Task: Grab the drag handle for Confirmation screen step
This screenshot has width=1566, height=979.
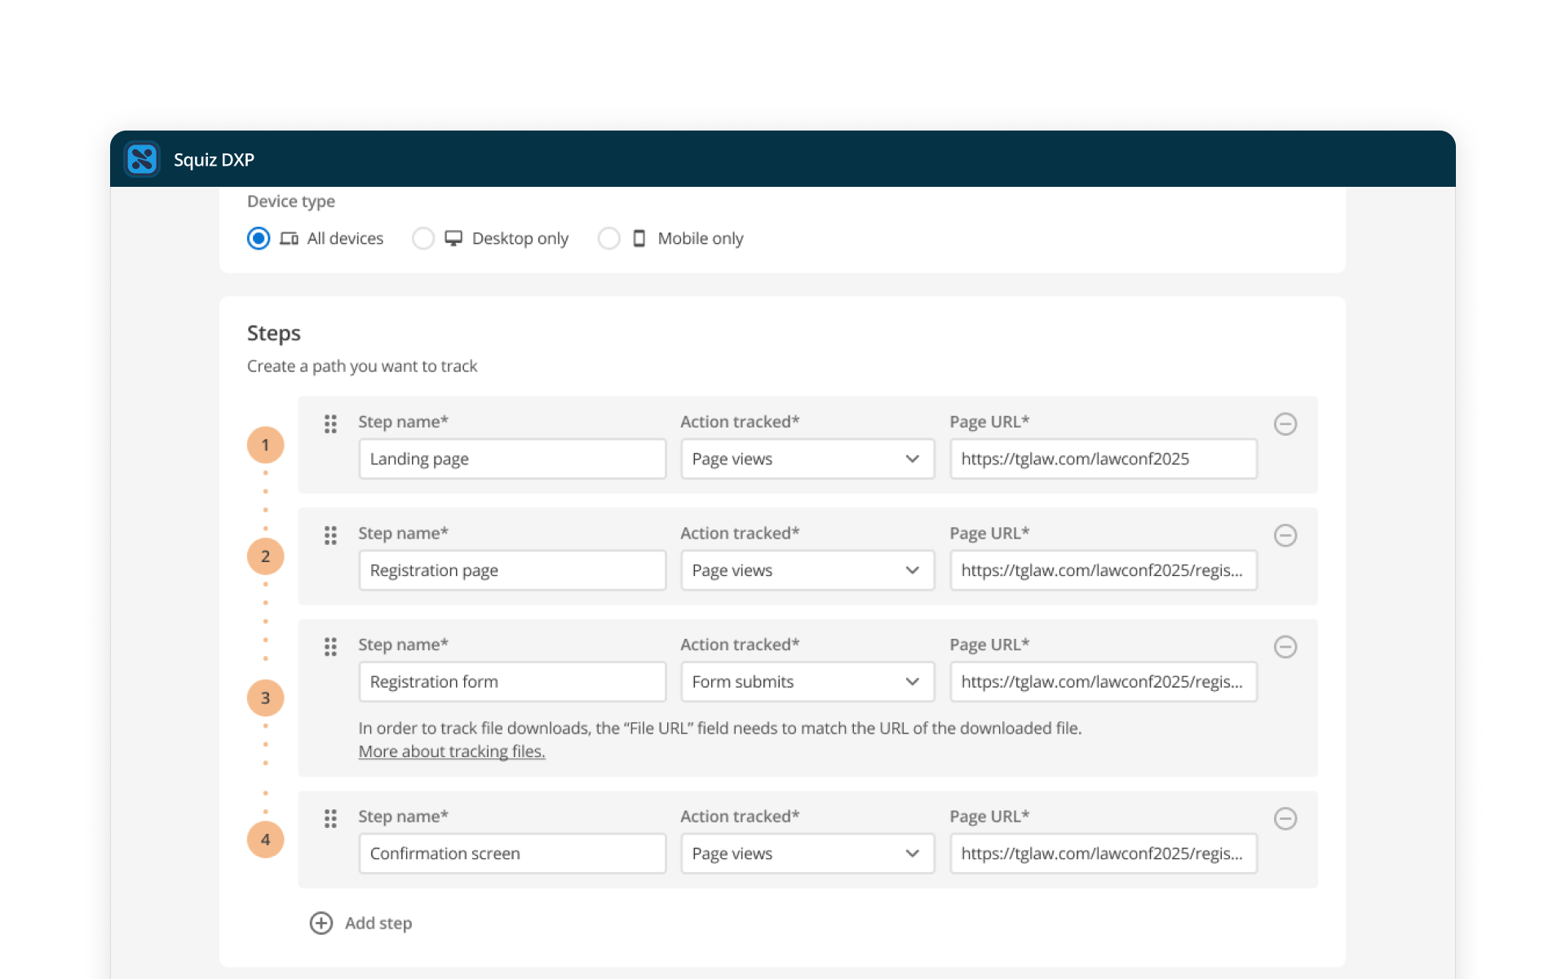Action: (x=330, y=818)
